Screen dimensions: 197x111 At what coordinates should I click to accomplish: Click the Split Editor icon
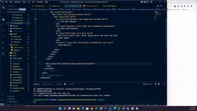pos(161,6)
